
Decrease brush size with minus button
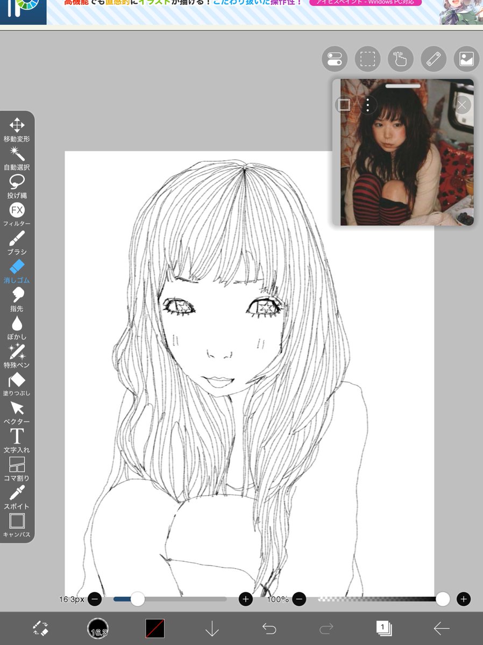click(95, 599)
